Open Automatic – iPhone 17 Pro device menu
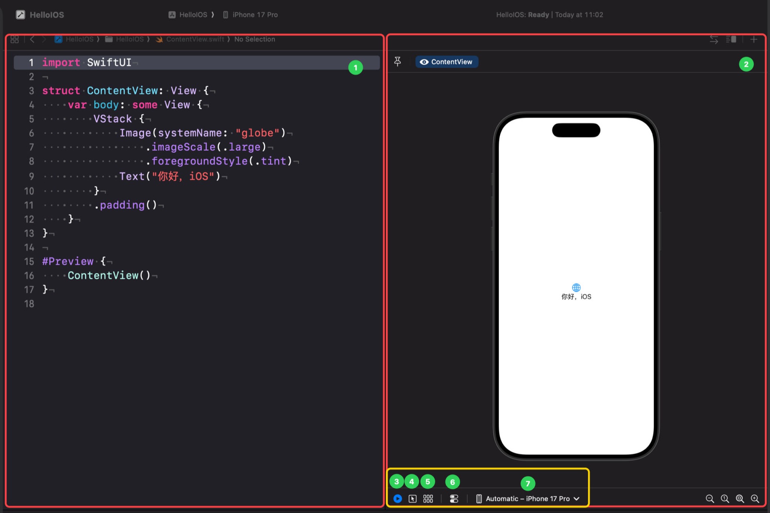770x513 pixels. click(527, 499)
